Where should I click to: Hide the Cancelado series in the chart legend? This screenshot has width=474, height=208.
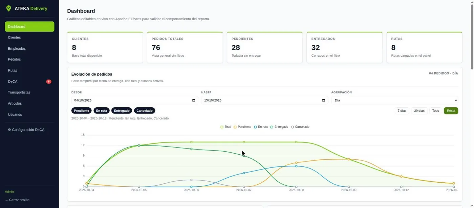tap(300, 127)
